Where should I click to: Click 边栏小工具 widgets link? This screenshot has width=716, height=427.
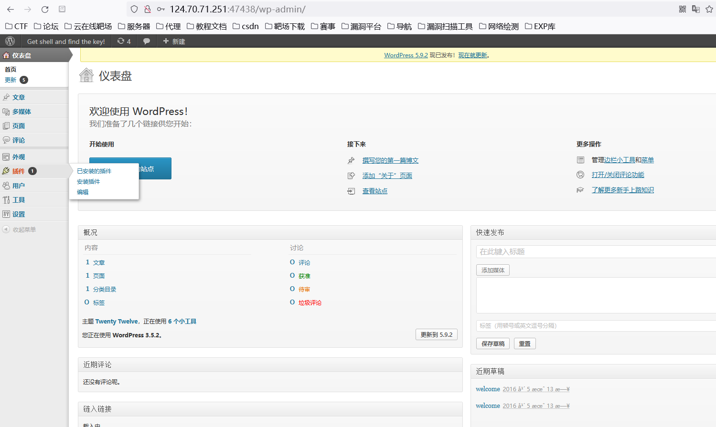(620, 160)
